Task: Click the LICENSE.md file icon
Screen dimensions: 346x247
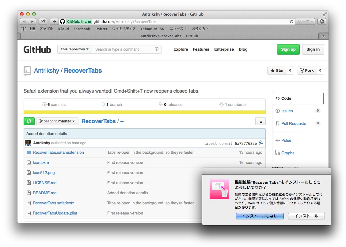Action: tap(29, 183)
